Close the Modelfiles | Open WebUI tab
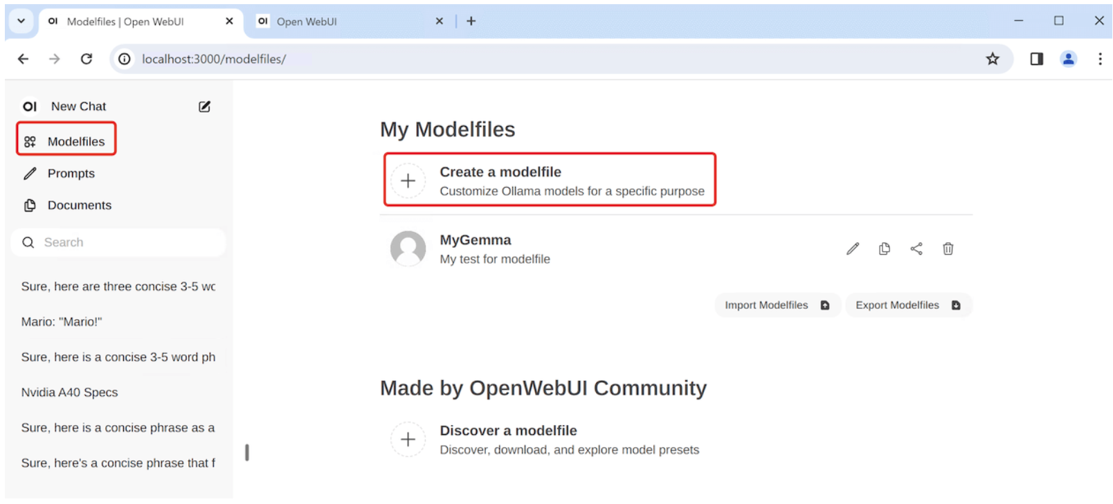This screenshot has width=1113, height=504. [229, 21]
